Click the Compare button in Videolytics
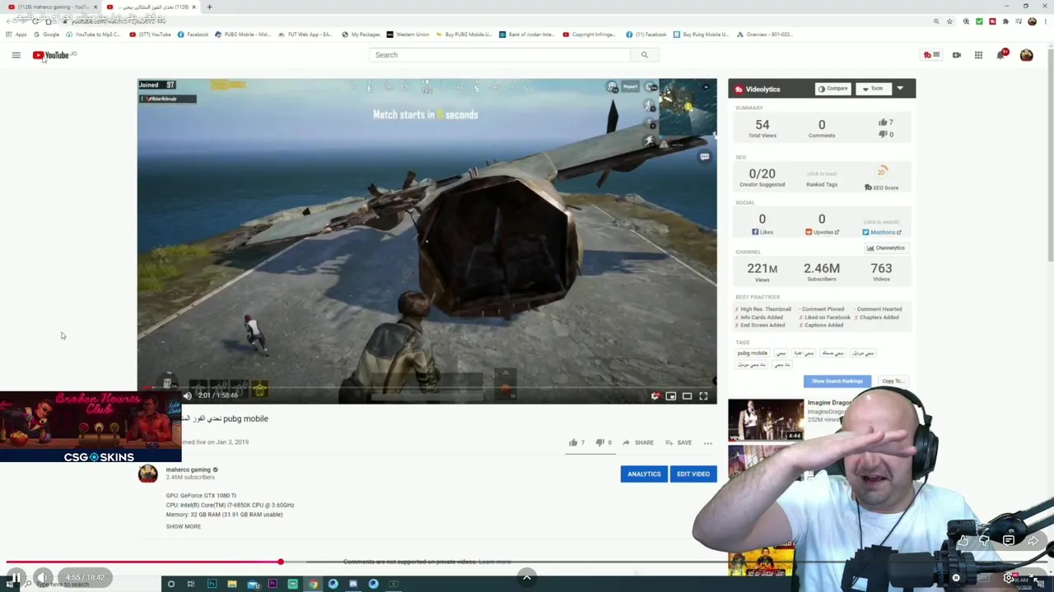 (x=832, y=89)
